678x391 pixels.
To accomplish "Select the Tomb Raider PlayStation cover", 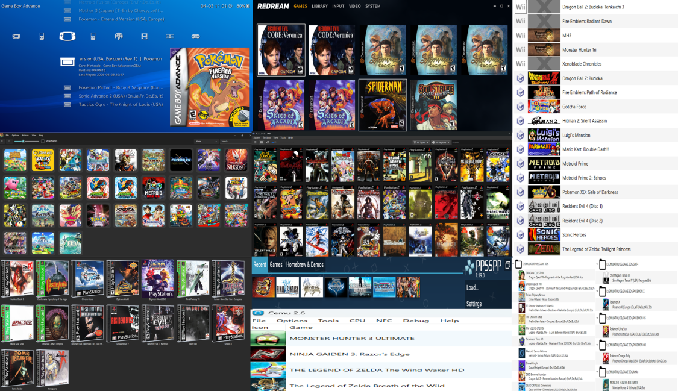I will point(17,368).
